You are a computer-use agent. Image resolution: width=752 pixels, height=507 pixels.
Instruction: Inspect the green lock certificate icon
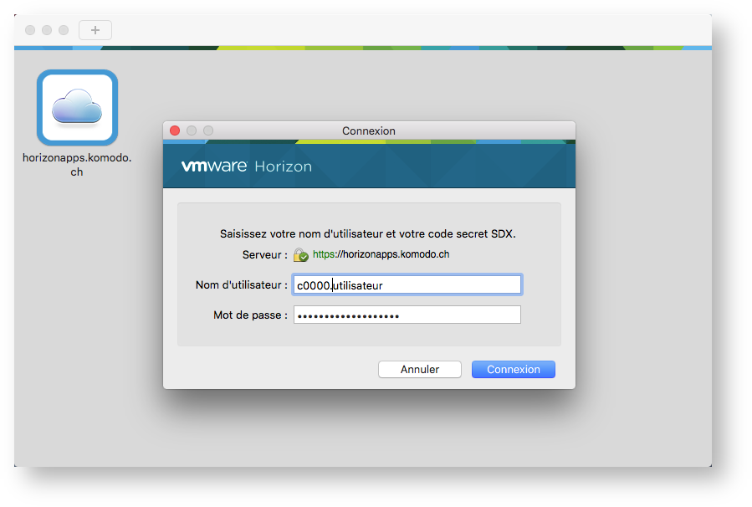(x=300, y=254)
